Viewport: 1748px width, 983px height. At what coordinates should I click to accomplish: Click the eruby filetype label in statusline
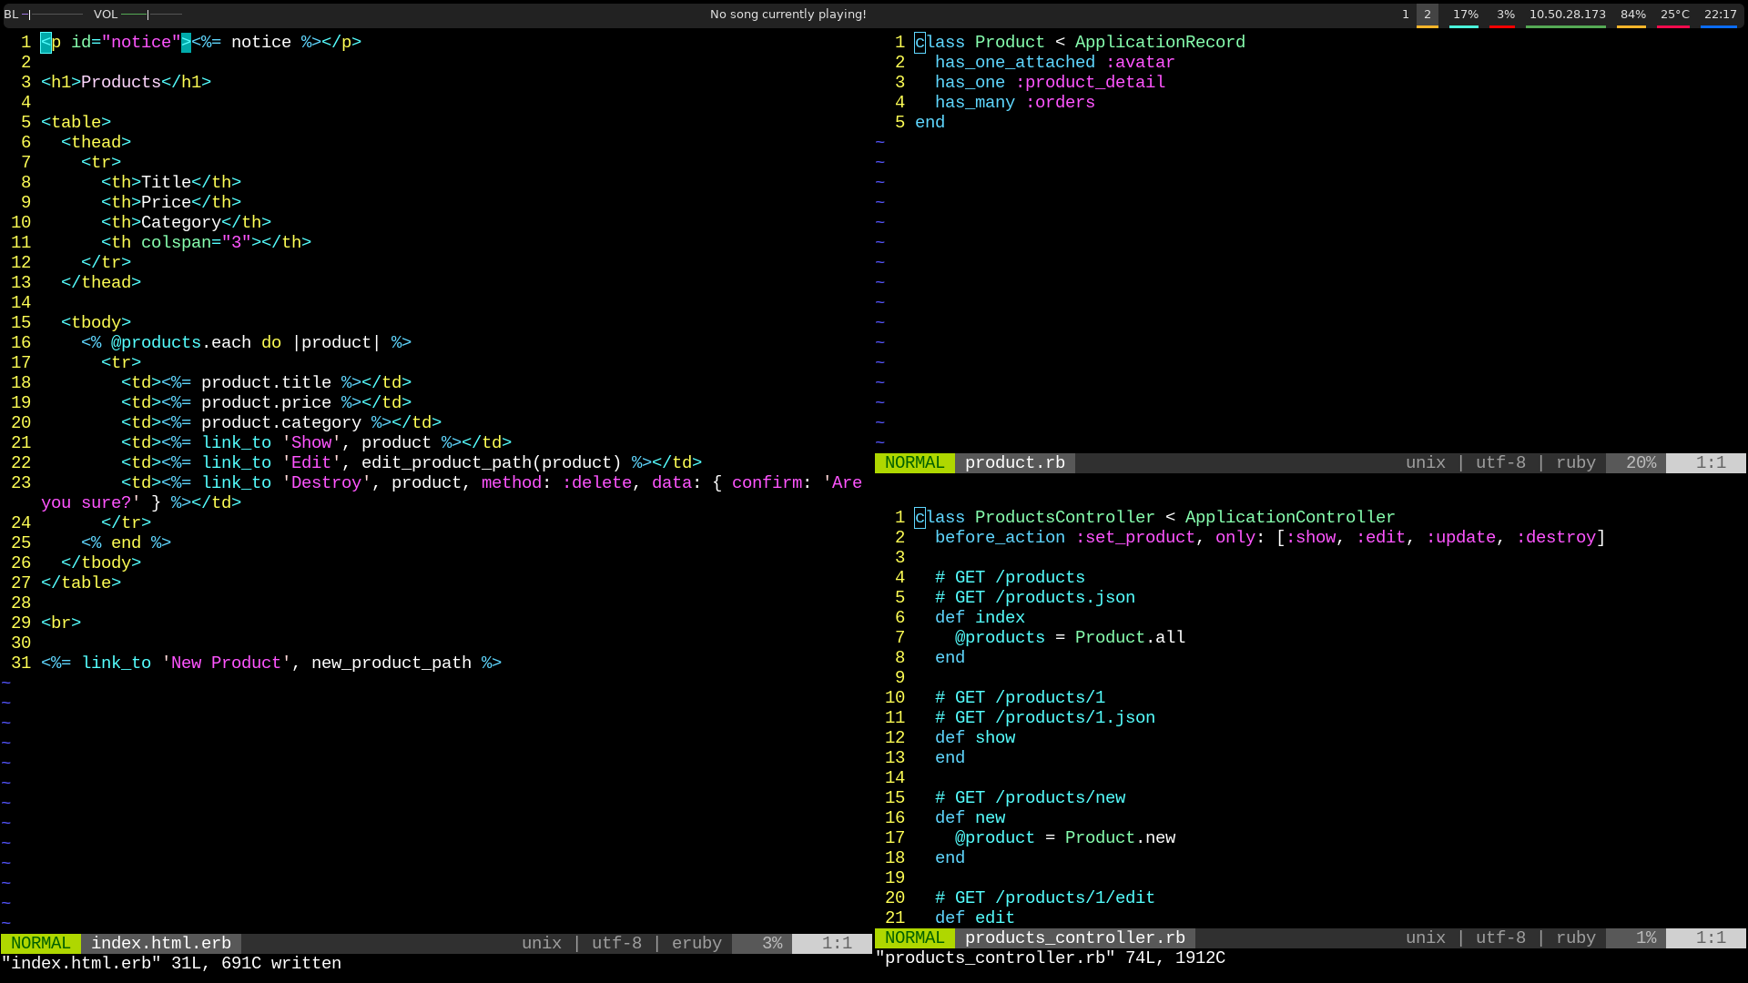pos(696,943)
